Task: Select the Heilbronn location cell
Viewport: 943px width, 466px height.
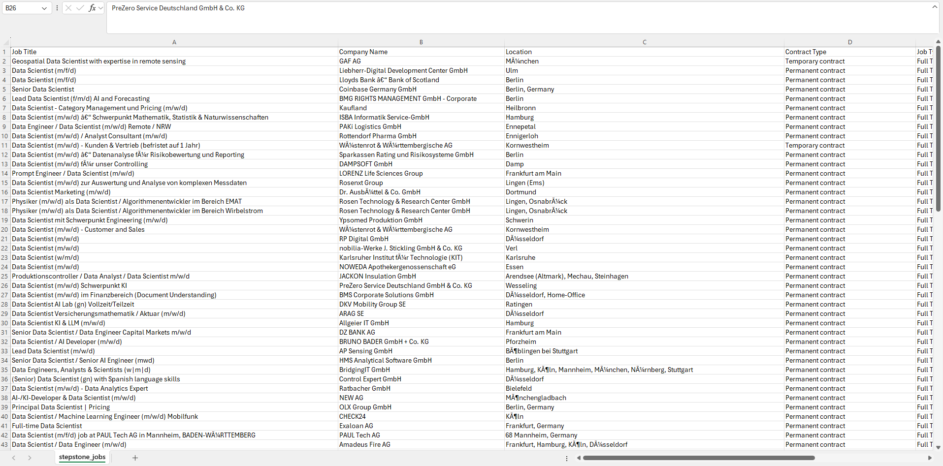Action: click(x=644, y=108)
